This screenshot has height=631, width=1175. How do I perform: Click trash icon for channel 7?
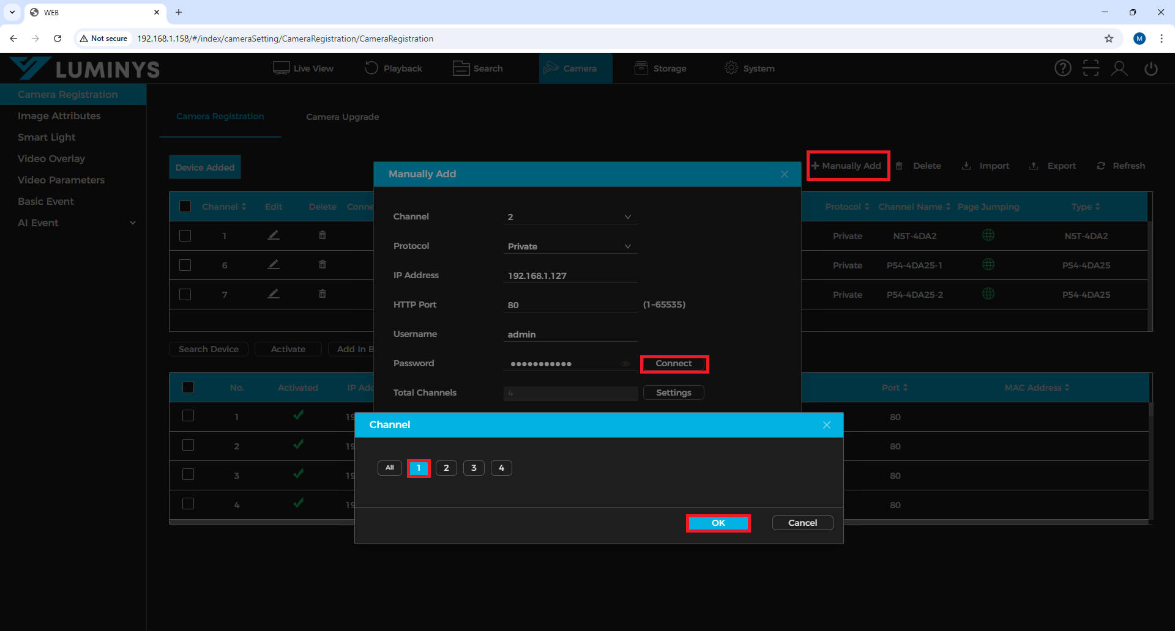(323, 294)
